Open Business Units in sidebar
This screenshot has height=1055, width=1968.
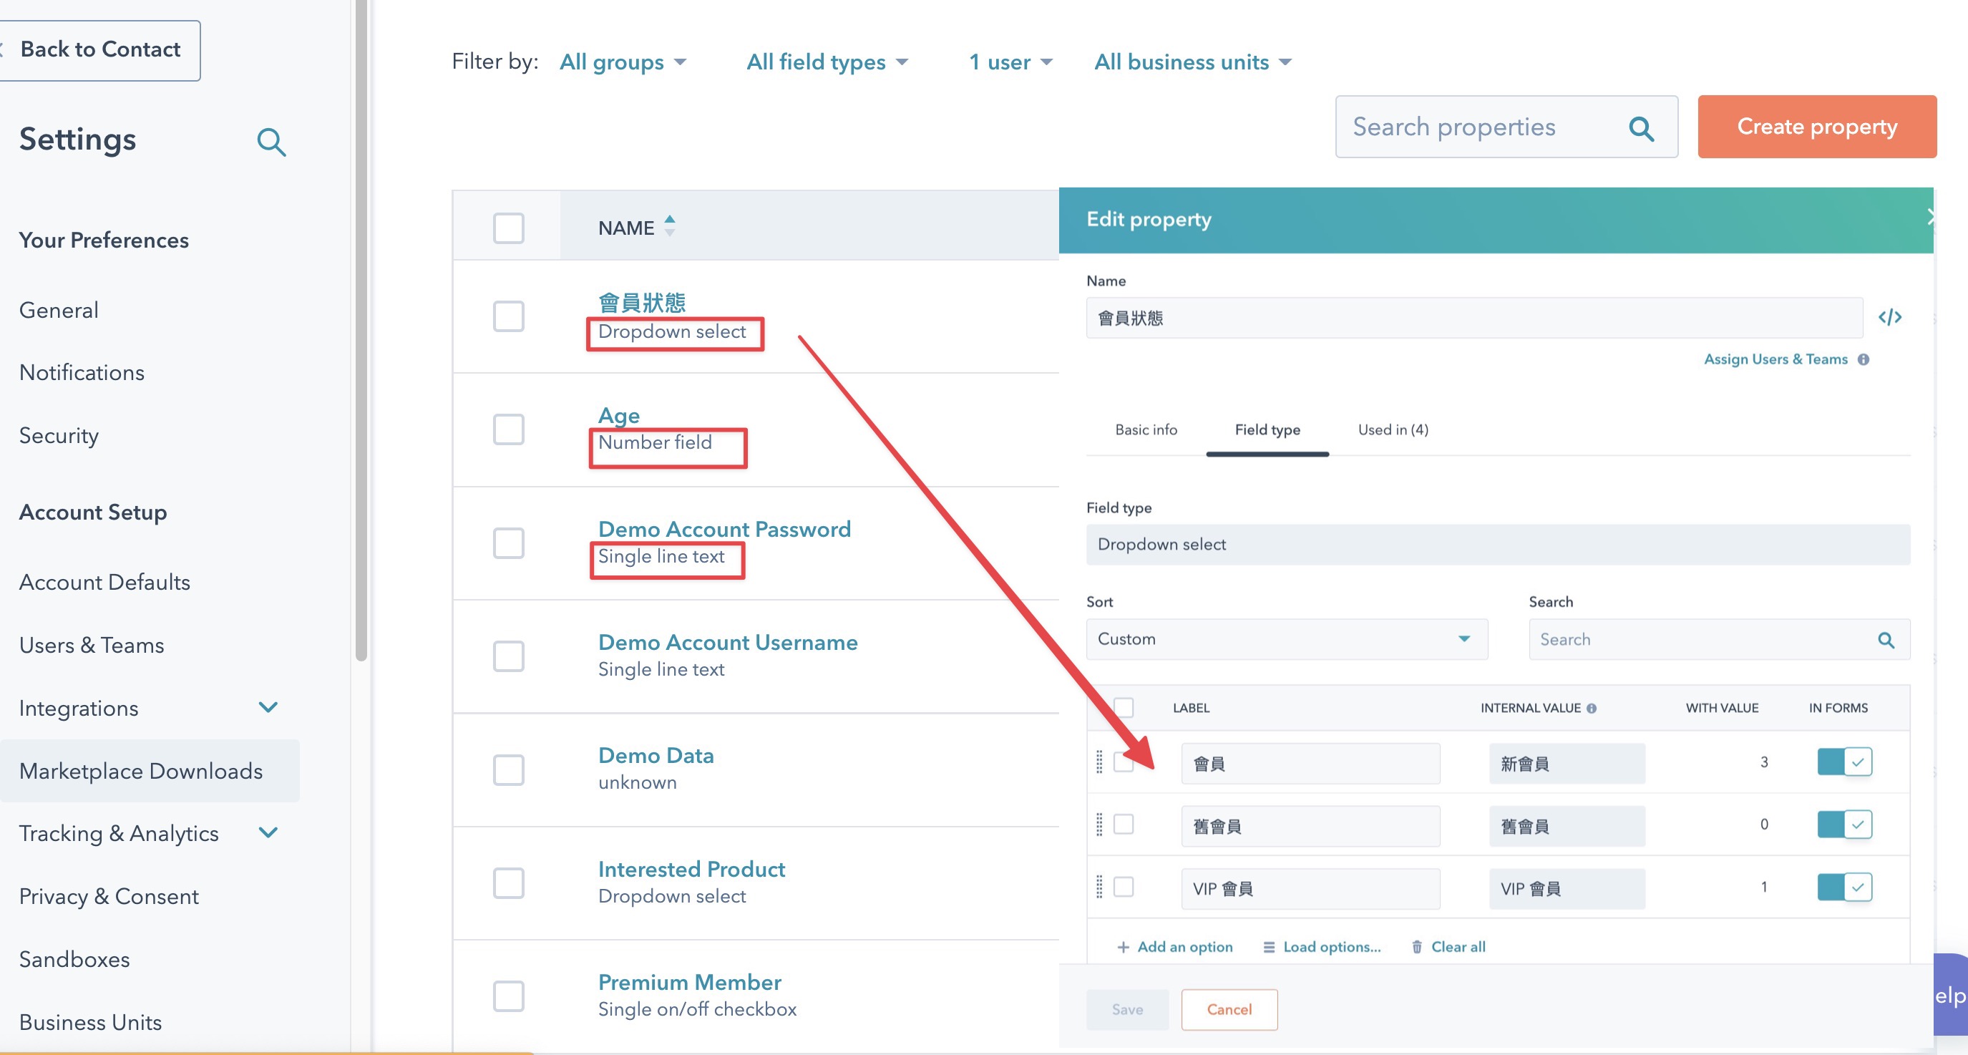pyautogui.click(x=90, y=1023)
